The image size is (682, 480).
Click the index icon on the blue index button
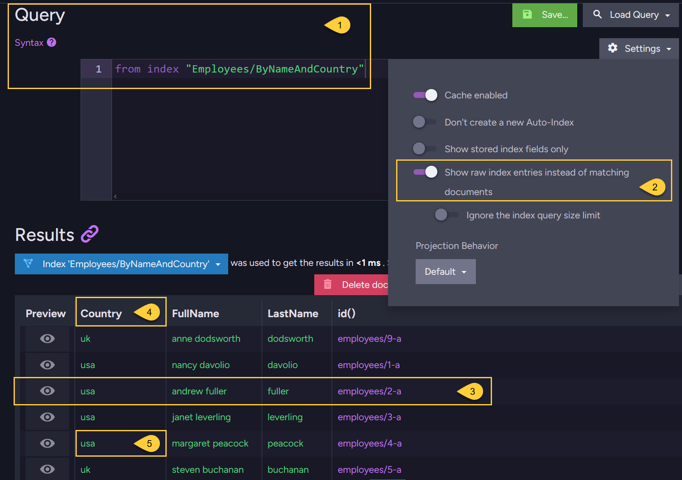point(28,263)
